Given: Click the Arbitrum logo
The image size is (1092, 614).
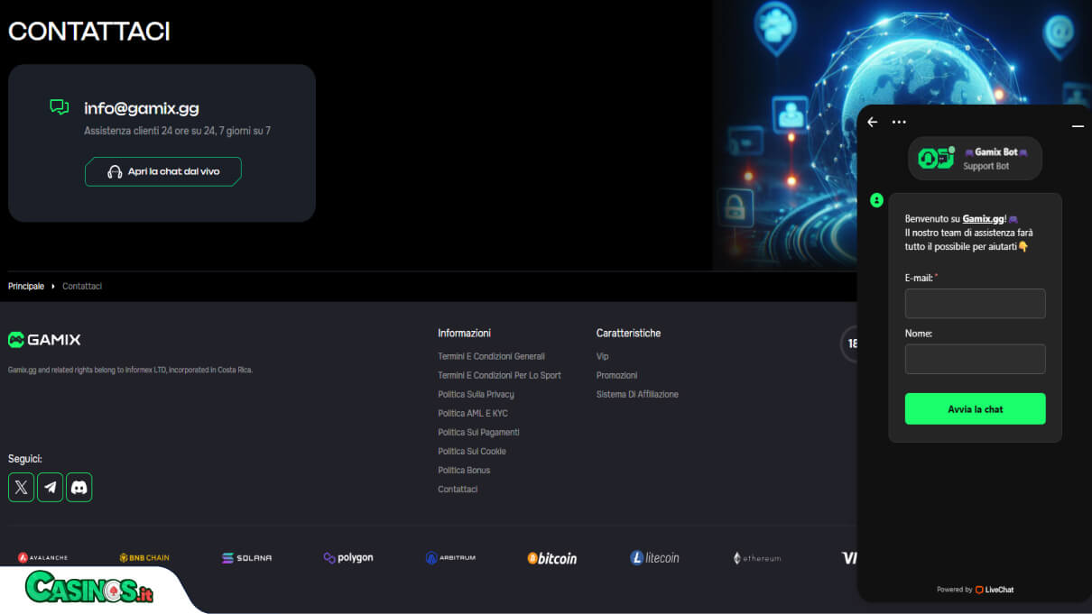Looking at the screenshot, I should click(x=450, y=558).
